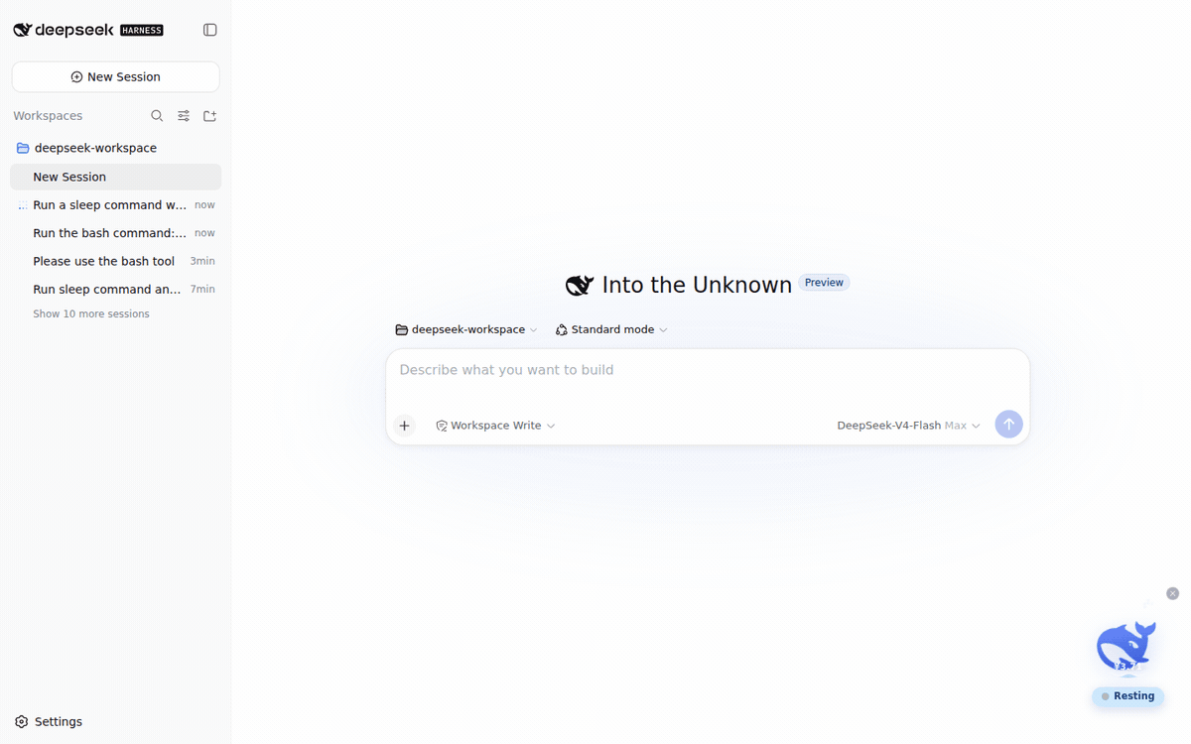Viewport: 1191px width, 744px height.
Task: Start a New Session
Action: point(115,76)
